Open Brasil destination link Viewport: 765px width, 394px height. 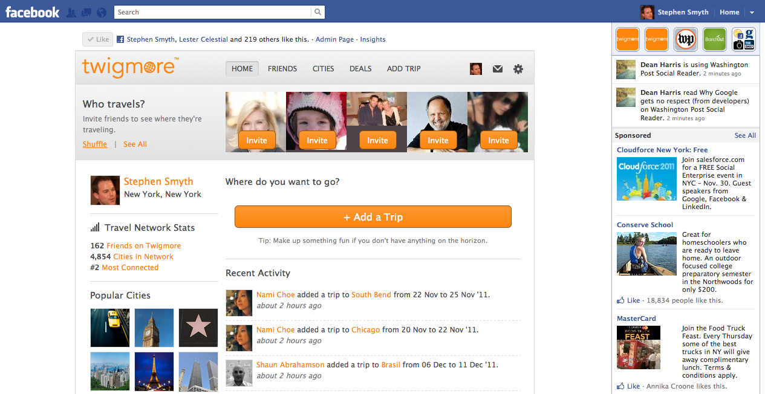click(391, 365)
